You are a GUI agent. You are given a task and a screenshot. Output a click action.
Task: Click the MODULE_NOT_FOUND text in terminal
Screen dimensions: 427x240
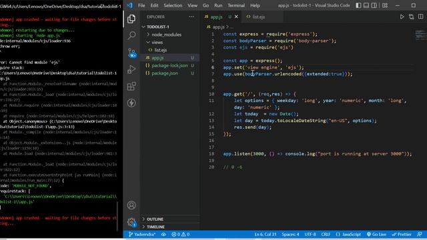[30, 186]
